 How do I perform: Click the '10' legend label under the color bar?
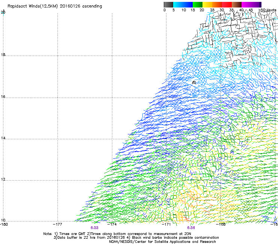click(x=184, y=10)
